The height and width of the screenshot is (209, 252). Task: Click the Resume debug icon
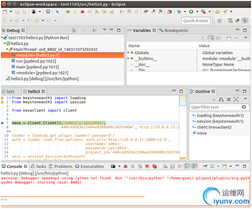[x=68, y=12]
